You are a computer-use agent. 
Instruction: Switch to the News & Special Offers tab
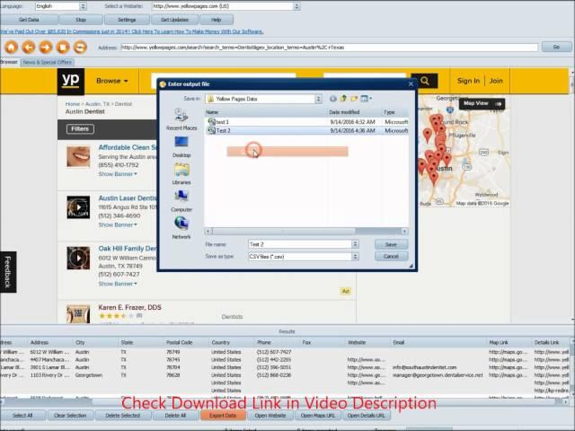tap(48, 62)
